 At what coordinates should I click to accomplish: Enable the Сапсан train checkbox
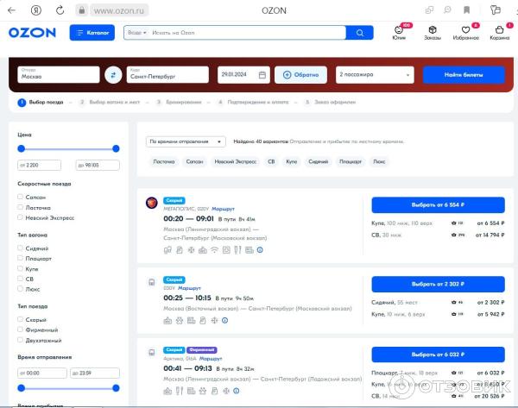pyautogui.click(x=21, y=197)
